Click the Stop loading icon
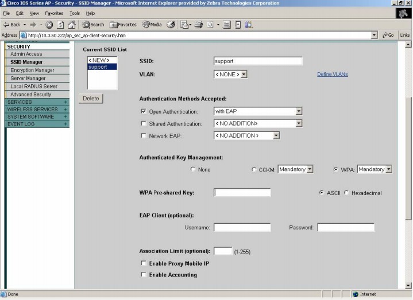 [x=49, y=25]
